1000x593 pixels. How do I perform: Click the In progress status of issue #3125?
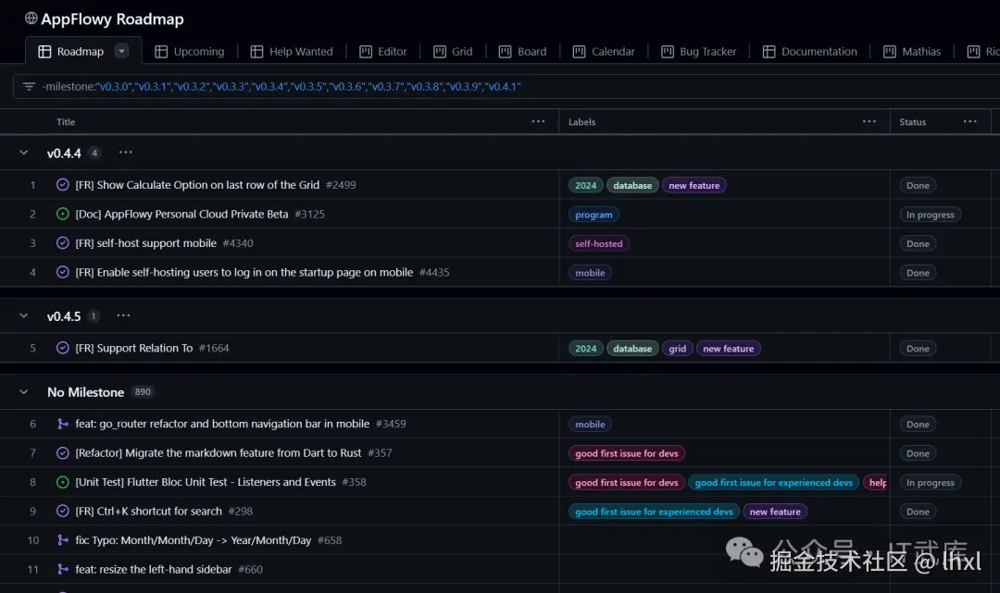click(930, 215)
